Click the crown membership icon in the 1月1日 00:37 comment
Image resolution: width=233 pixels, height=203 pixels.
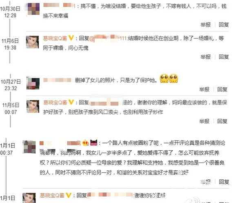85,143
